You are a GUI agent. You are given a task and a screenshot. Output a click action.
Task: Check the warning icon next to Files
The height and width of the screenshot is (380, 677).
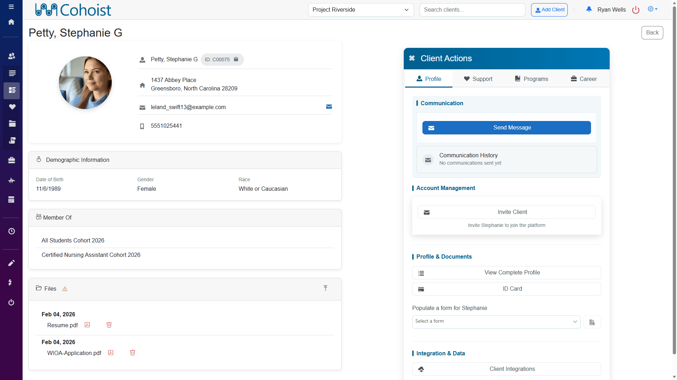point(65,289)
